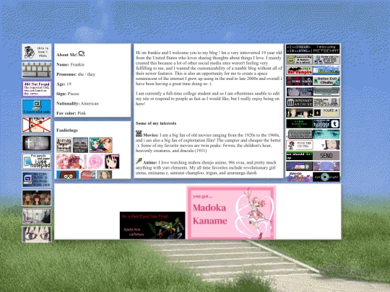The image size is (390, 292).
Task: Click the 'Fanlistings' heading
Action: pos(67,130)
